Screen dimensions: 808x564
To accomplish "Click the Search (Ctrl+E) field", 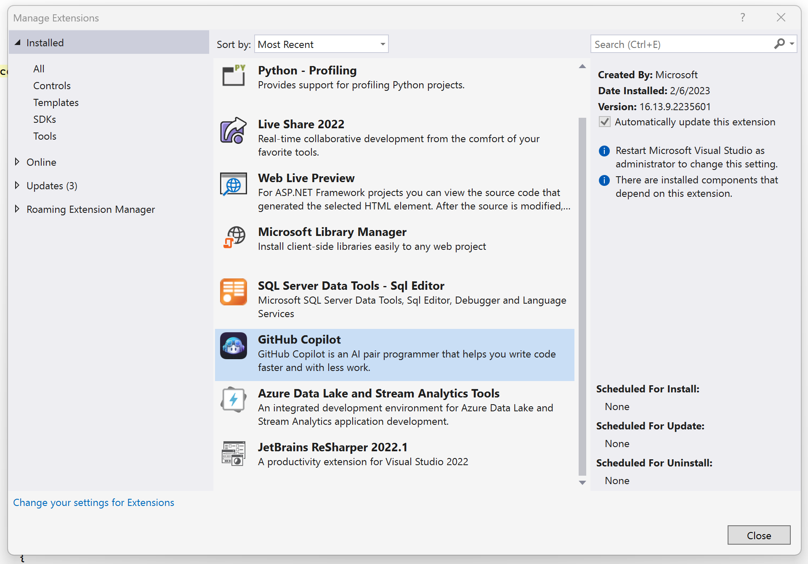I will click(x=682, y=44).
